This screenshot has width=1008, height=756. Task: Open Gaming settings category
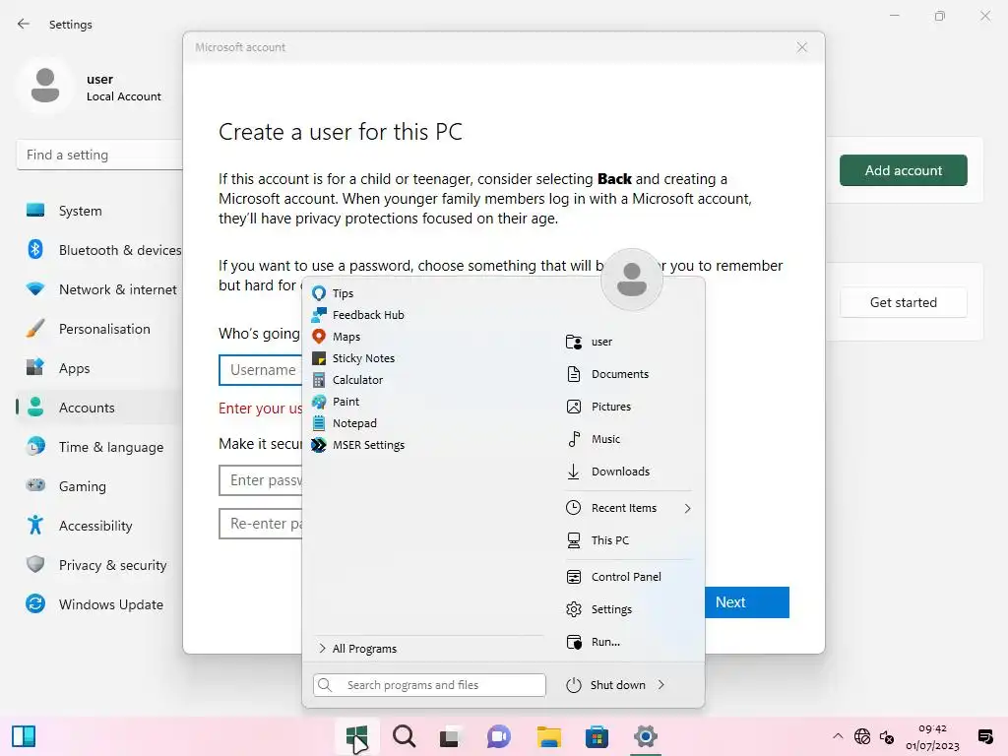tap(100, 486)
